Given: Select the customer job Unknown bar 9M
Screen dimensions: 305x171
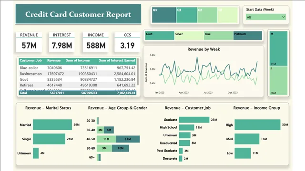Looking at the screenshot, I should 185,135.
